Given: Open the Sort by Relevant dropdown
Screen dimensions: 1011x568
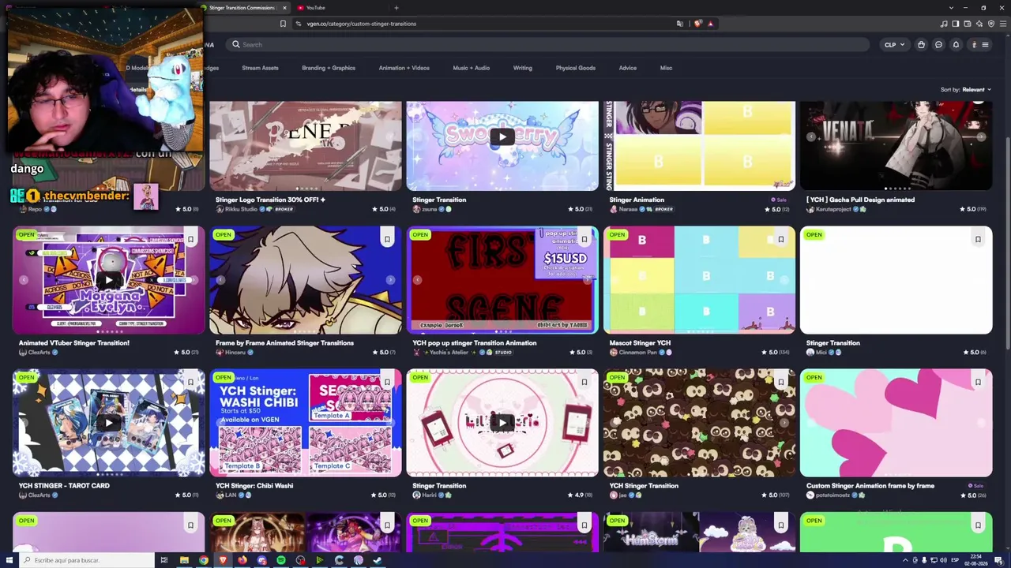Looking at the screenshot, I should tap(966, 90).
